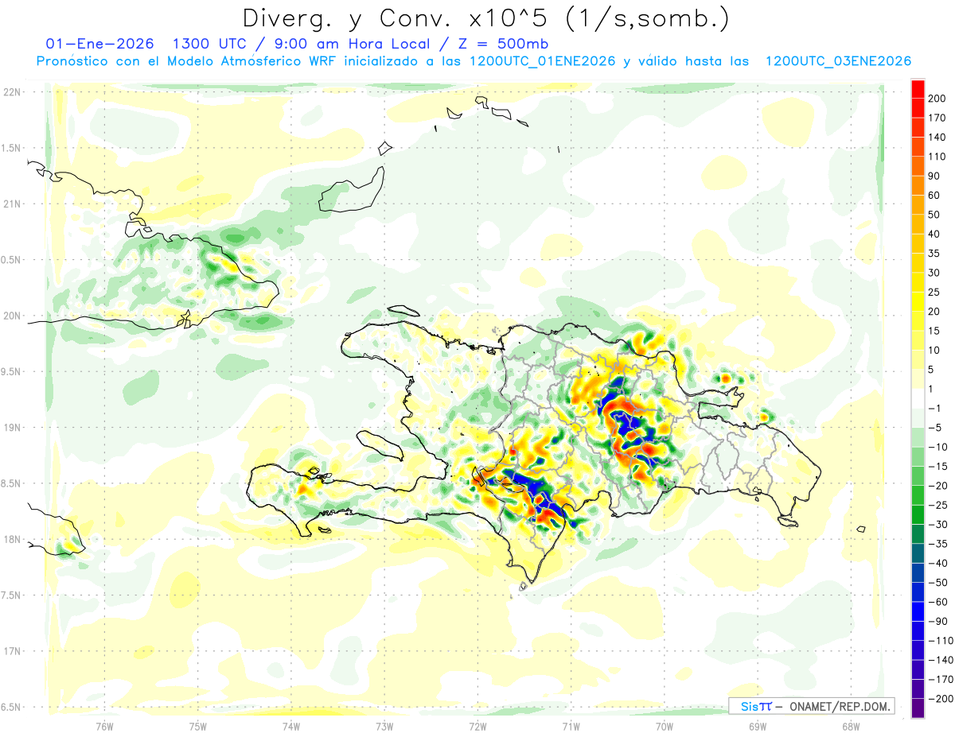Click the '-35' color scale value
Image resolution: width=955 pixels, height=737 pixels.
(x=937, y=544)
